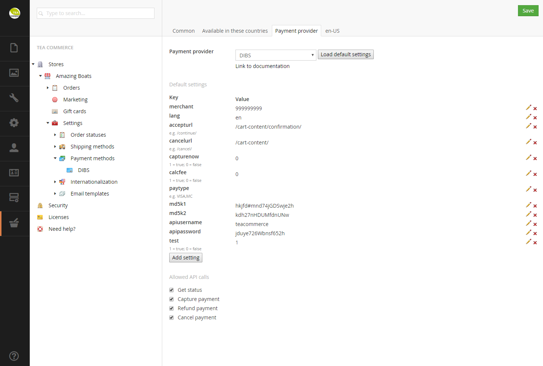The image size is (543, 366).
Task: Collapse the Amazing Boats tree node
Action: pyautogui.click(x=40, y=76)
